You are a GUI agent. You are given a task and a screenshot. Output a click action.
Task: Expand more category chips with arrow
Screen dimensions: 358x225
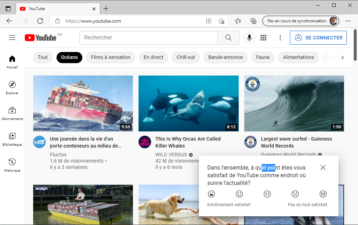point(342,58)
